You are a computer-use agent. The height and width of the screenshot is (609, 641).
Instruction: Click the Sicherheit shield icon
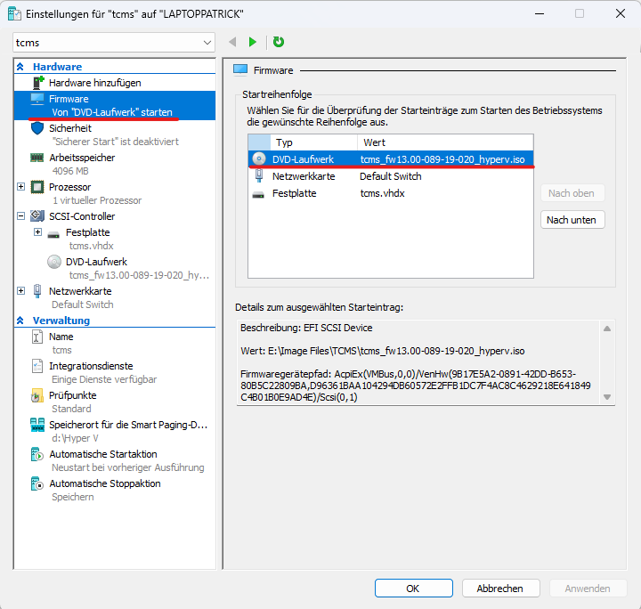pyautogui.click(x=37, y=128)
